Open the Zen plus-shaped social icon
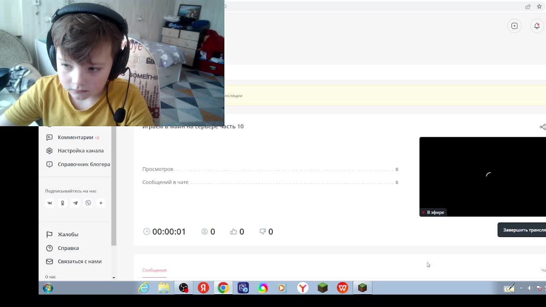The height and width of the screenshot is (307, 546). [101, 203]
